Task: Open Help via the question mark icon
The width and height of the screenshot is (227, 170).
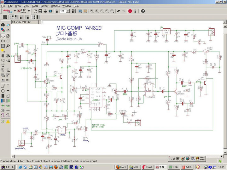Action: click(143, 11)
